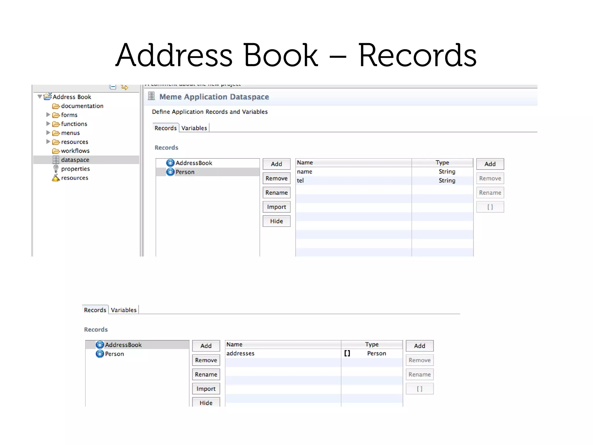This screenshot has width=593, height=445.
Task: Expand the functions folder
Action: [x=48, y=123]
